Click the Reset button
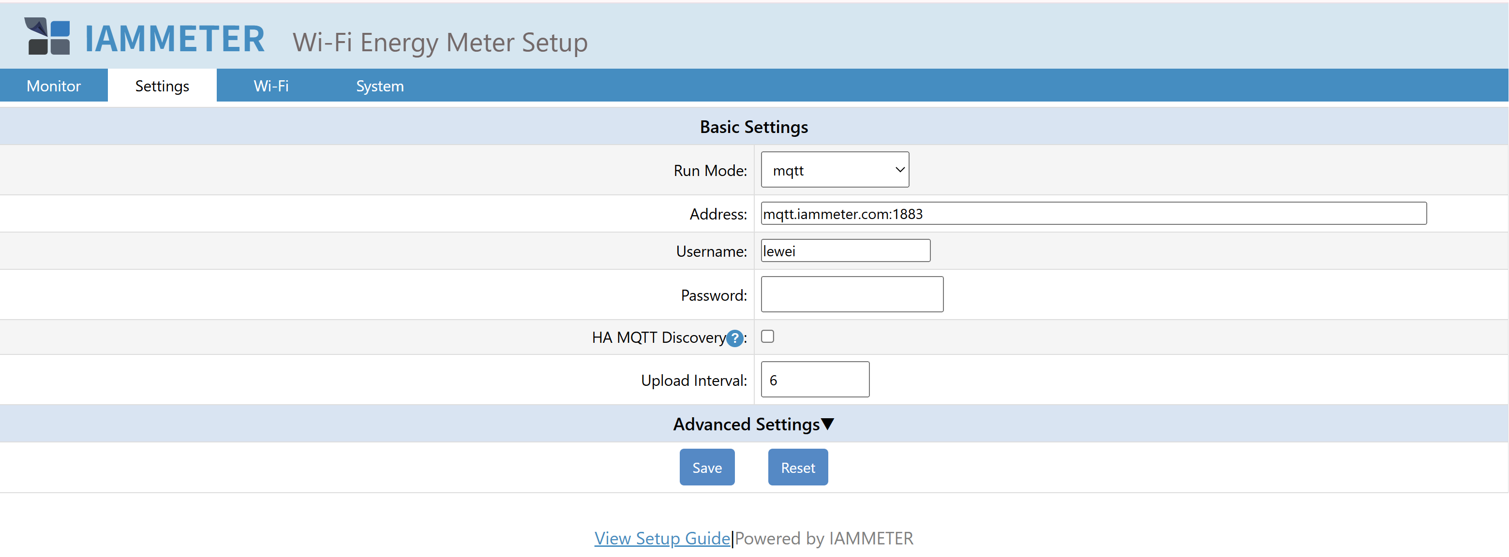 tap(797, 467)
